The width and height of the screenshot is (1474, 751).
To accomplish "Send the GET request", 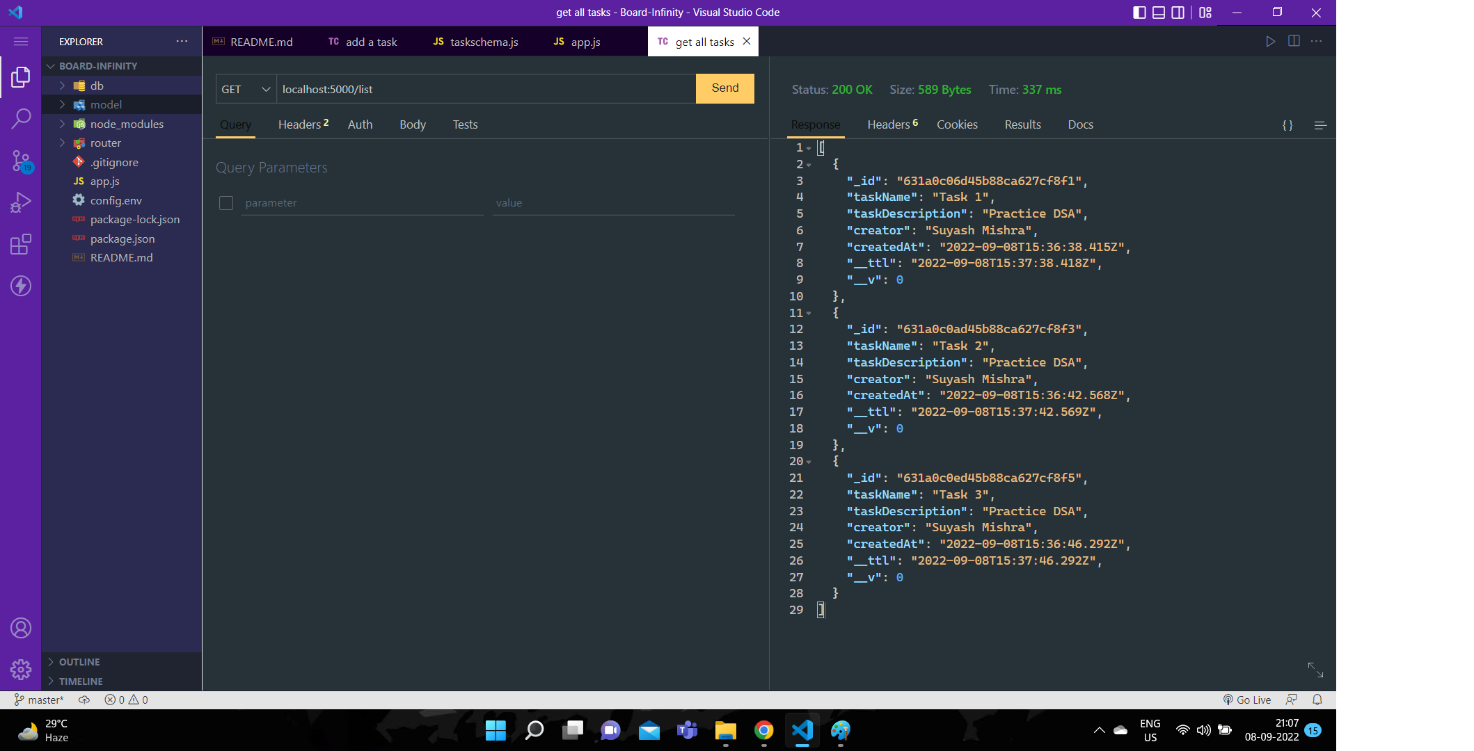I will tap(725, 88).
